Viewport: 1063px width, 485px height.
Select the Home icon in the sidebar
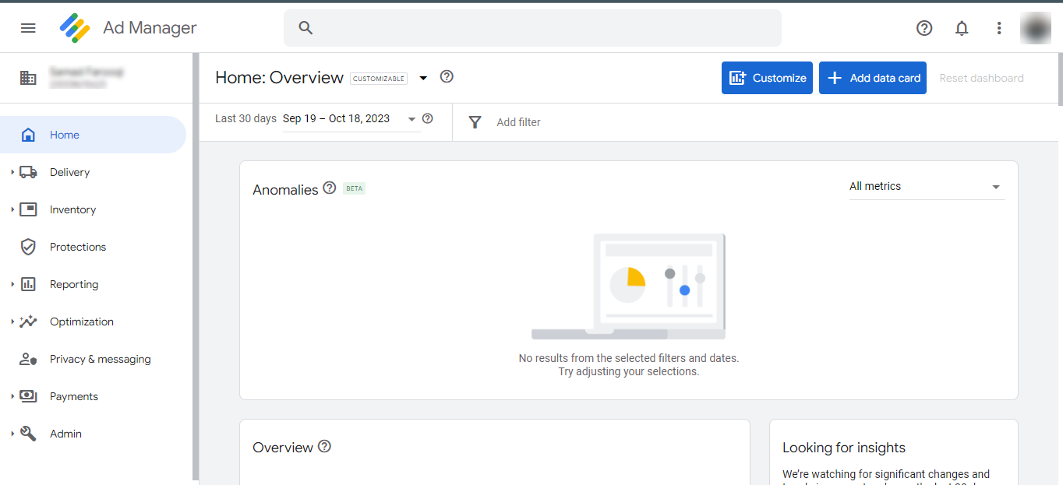point(28,134)
